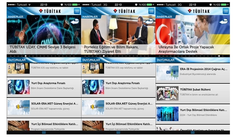Tap the menu icon on the middle phone screen
The width and height of the screenshot is (233, 137).
151,11
